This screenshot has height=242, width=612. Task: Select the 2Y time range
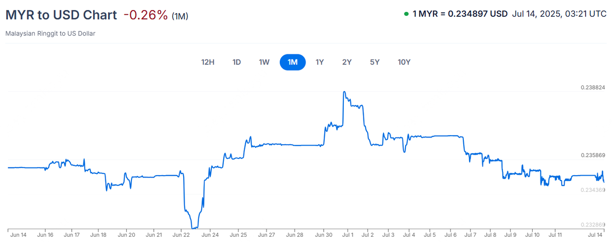[347, 62]
